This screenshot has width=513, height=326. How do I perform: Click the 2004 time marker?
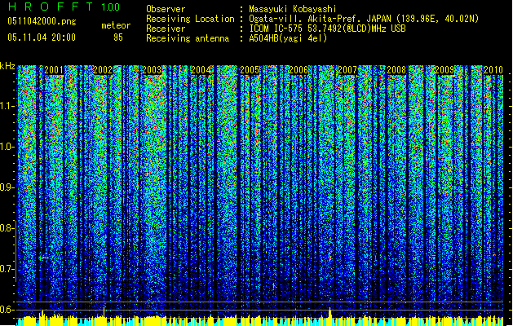[201, 70]
